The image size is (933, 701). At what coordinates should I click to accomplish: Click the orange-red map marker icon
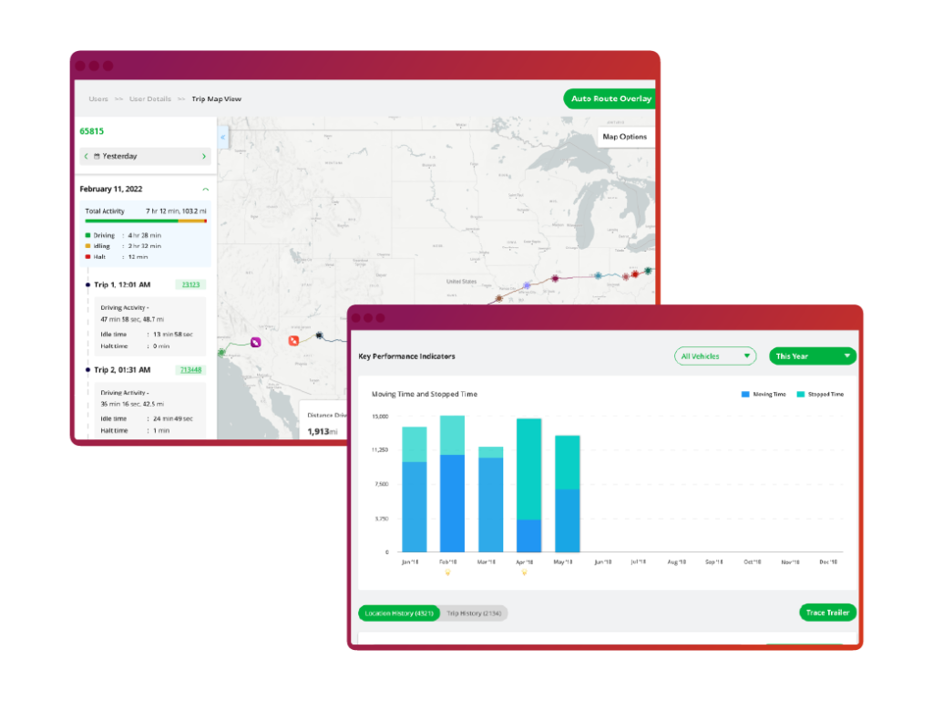[293, 341]
